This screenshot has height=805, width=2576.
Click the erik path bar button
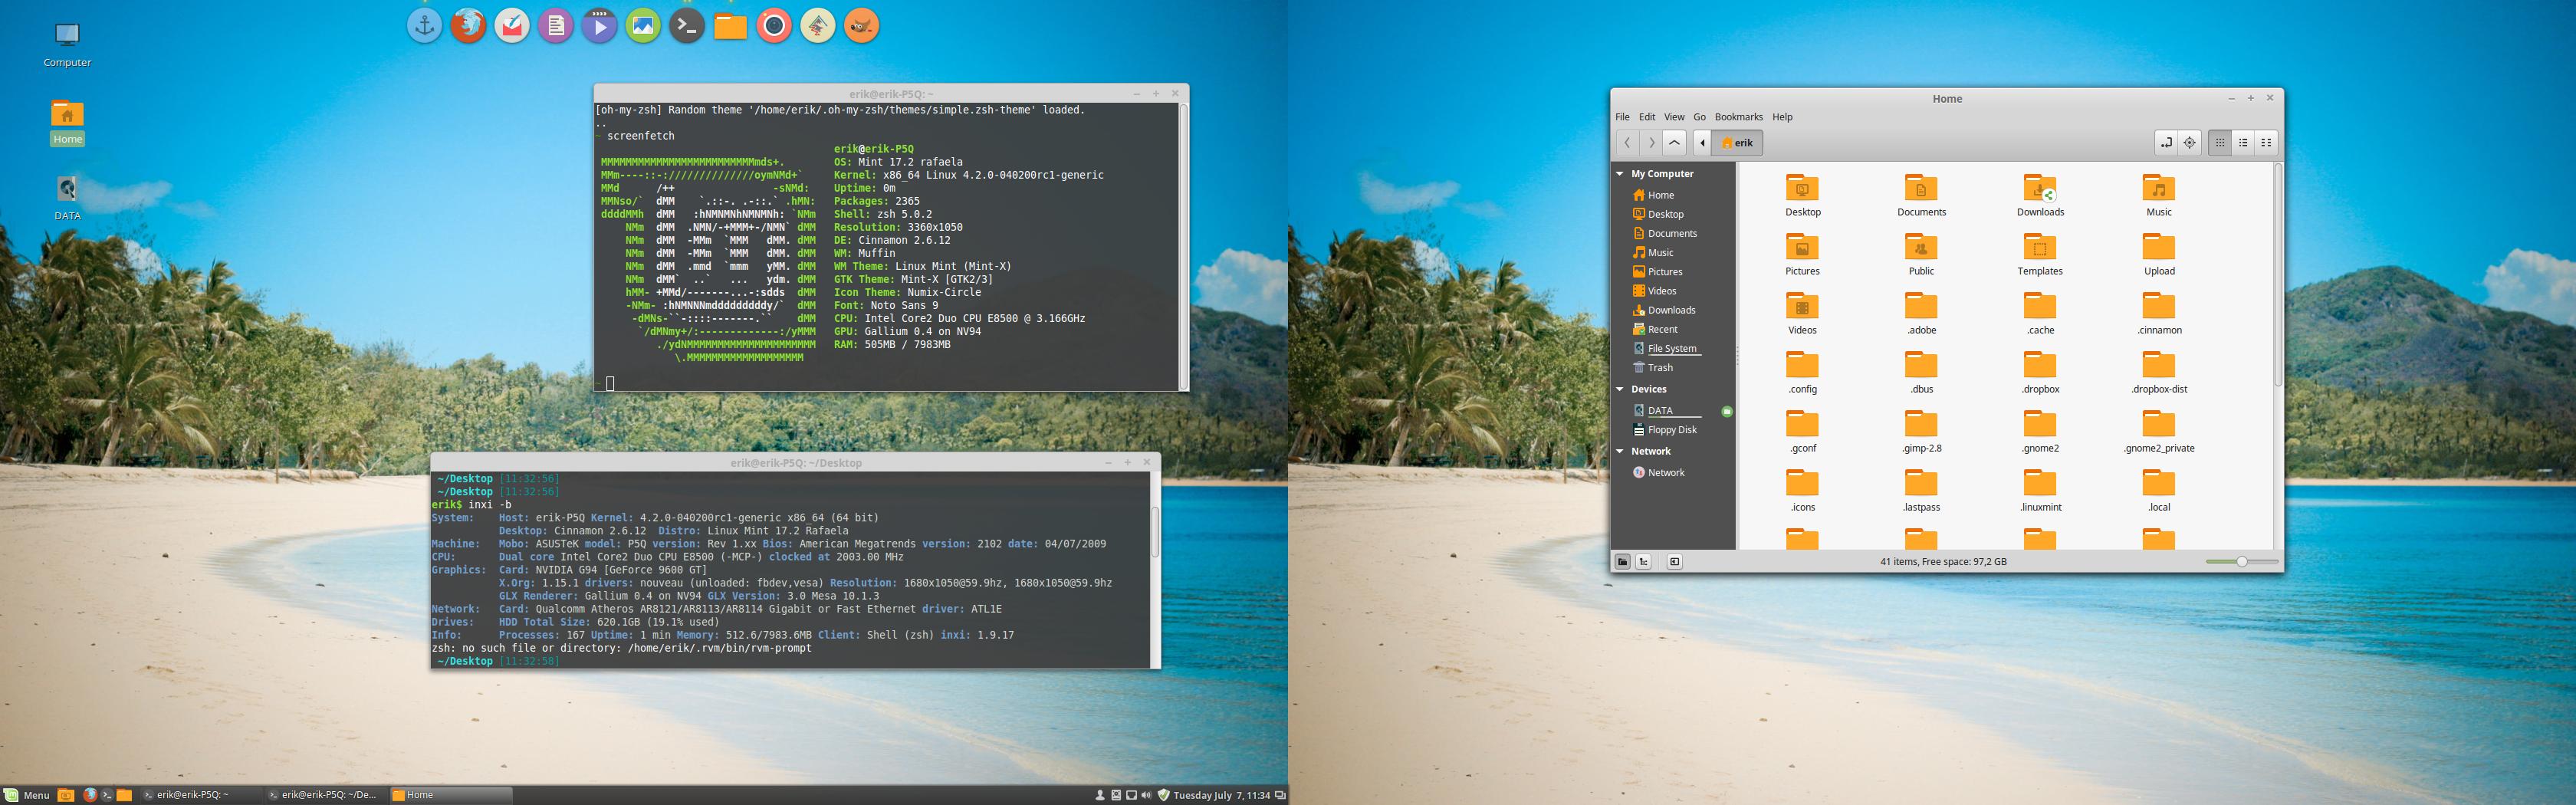1737,143
